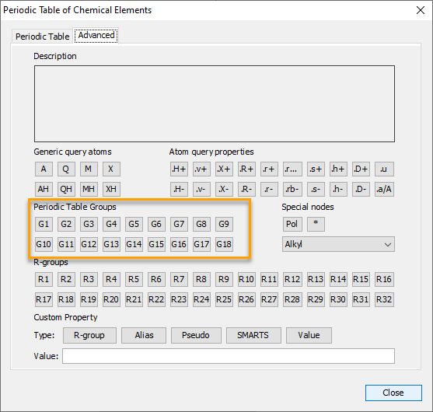
Task: Choose the M generic query atom
Action: pos(89,169)
